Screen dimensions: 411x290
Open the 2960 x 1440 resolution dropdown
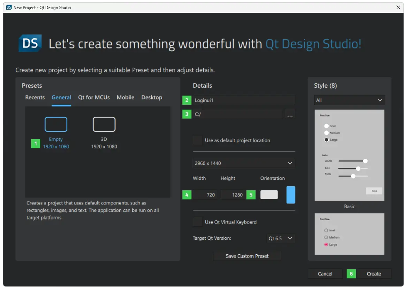[x=244, y=163]
